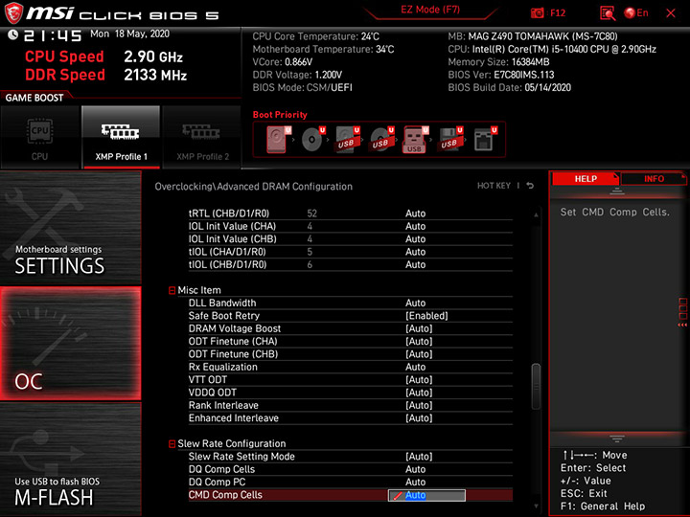The image size is (690, 517).
Task: Select the IOL Init Value (CHA) row
Action: [351, 226]
